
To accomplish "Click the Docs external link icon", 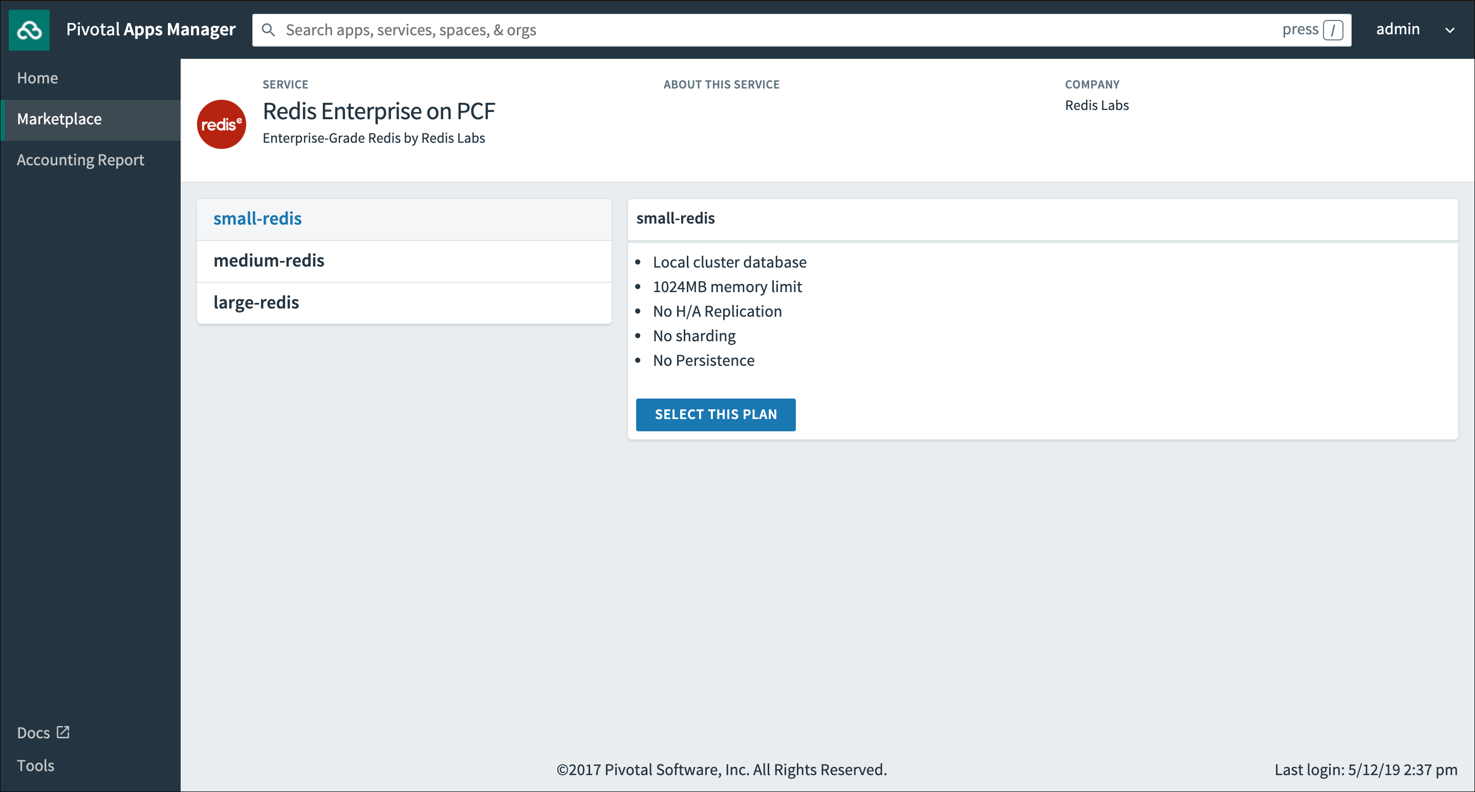I will 63,732.
